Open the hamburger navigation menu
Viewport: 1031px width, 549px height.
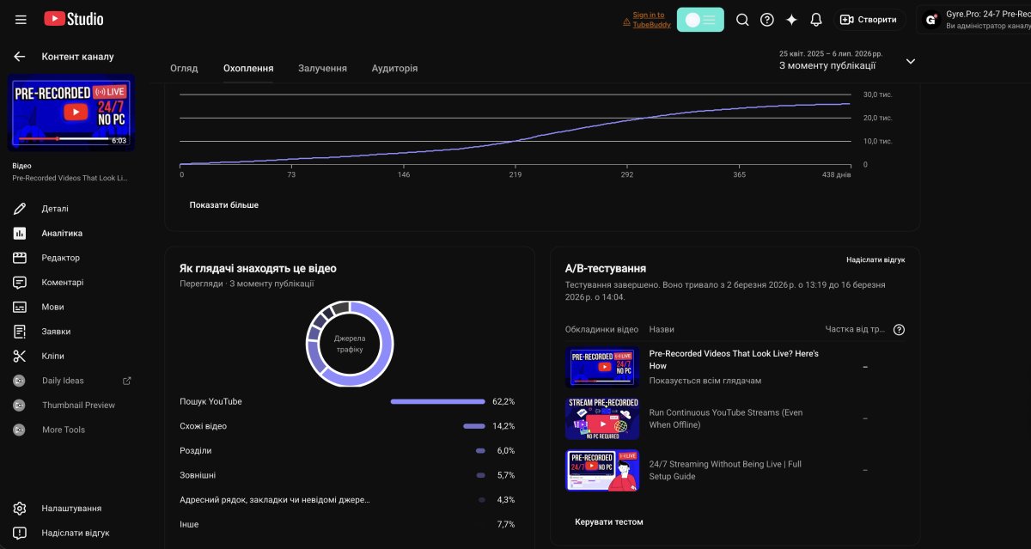click(21, 19)
